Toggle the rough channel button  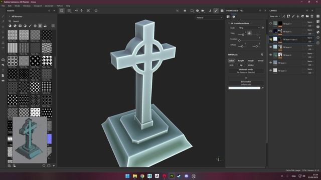coord(251,60)
